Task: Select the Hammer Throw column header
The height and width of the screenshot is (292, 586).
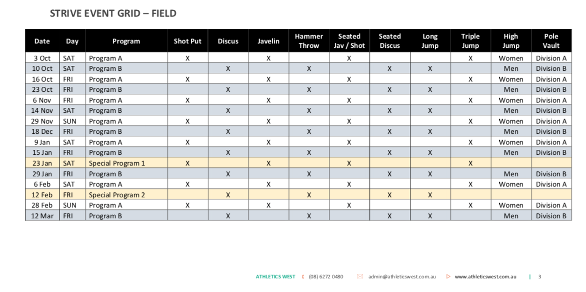Action: coord(309,41)
